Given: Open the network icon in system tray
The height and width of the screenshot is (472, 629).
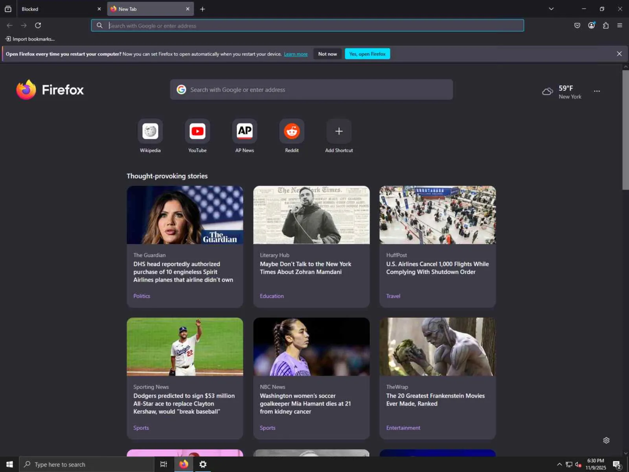Looking at the screenshot, I should pyautogui.click(x=569, y=465).
